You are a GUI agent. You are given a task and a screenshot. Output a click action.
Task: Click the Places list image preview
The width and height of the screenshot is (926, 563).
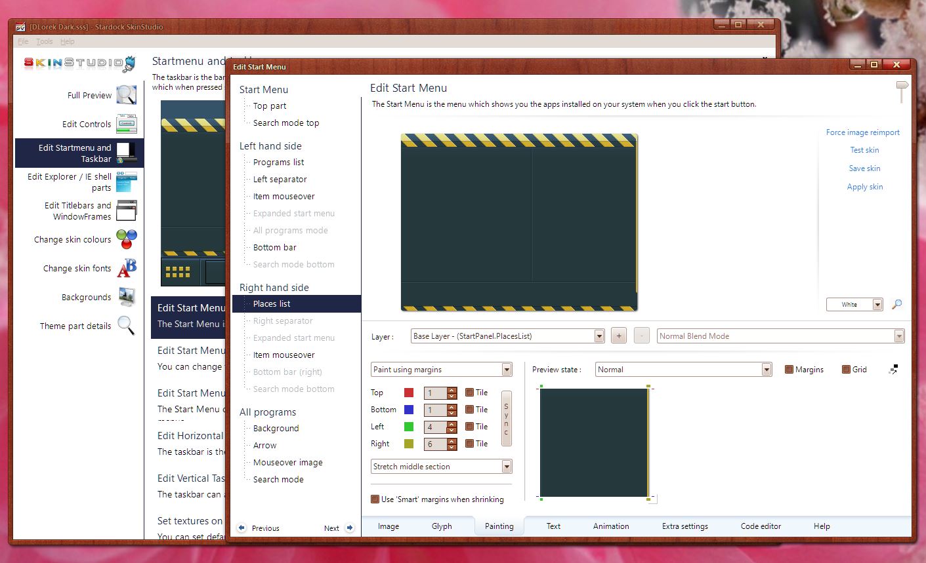[595, 443]
